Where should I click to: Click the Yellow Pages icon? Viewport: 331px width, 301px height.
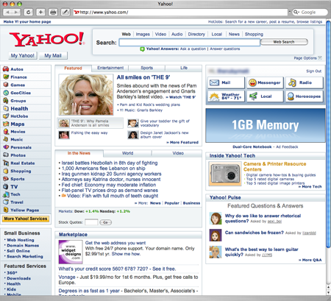(x=6, y=210)
